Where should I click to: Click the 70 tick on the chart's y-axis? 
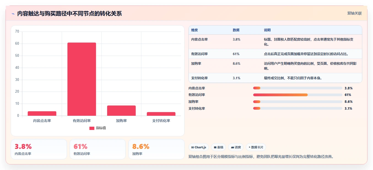coord(17,32)
